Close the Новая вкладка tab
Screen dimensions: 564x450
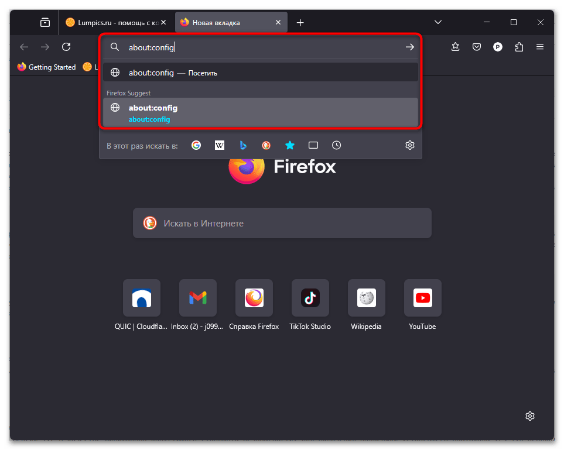pyautogui.click(x=278, y=22)
